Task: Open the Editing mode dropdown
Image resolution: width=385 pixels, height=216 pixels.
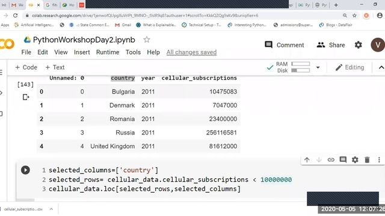Action: click(x=350, y=67)
